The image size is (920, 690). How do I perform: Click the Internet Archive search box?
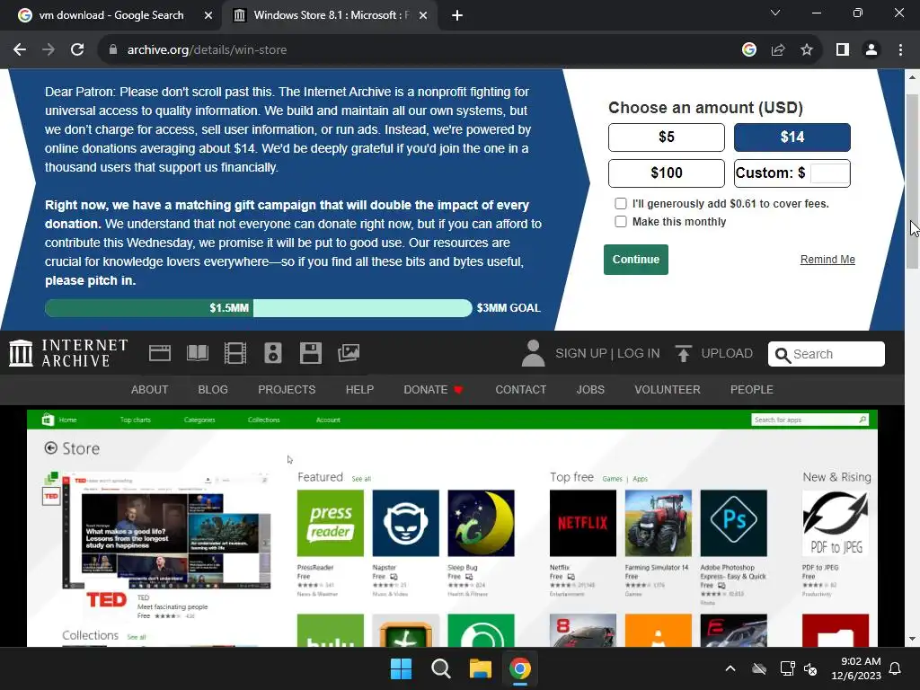tap(827, 354)
